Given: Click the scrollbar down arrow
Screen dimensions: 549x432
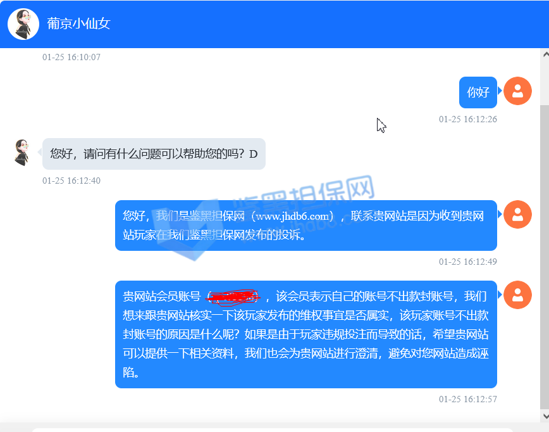Looking at the screenshot, I should click(545, 416).
